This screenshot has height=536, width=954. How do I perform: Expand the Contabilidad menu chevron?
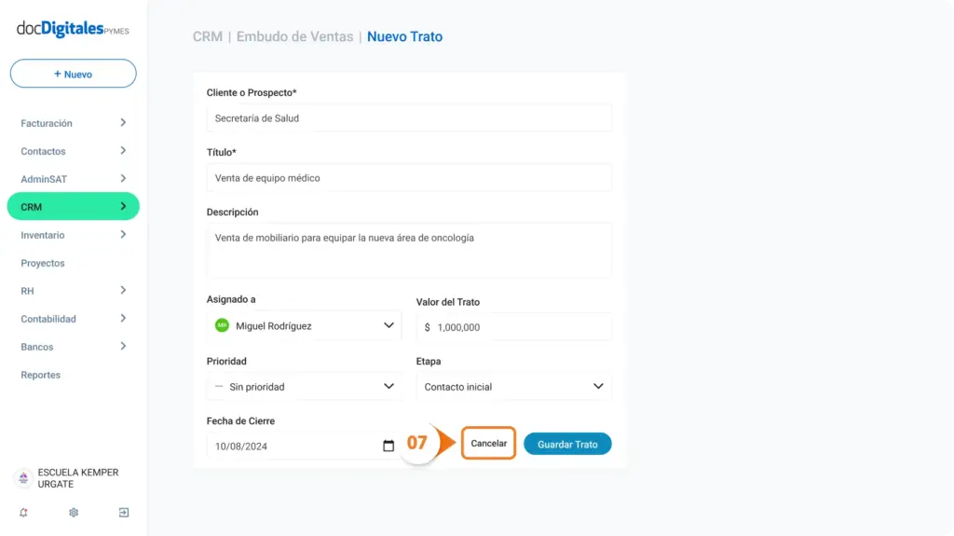tap(123, 319)
